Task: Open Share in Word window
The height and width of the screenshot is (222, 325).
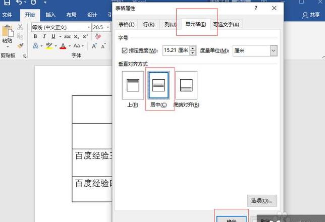Action: (311, 15)
